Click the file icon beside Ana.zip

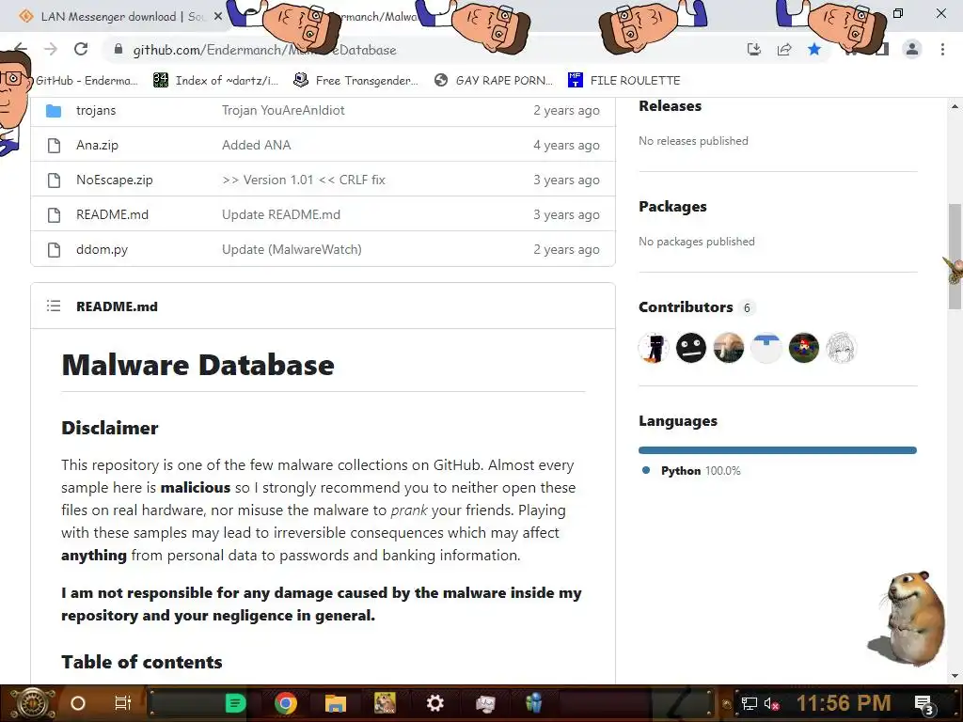pos(54,146)
